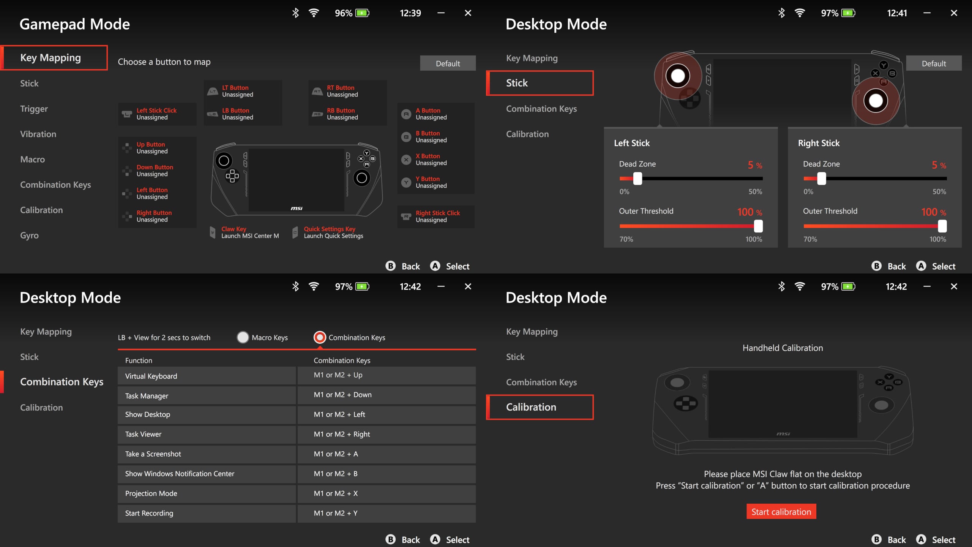Click the Bluetooth icon in Gamepad Mode
Screen dimensions: 972x547
295,13
